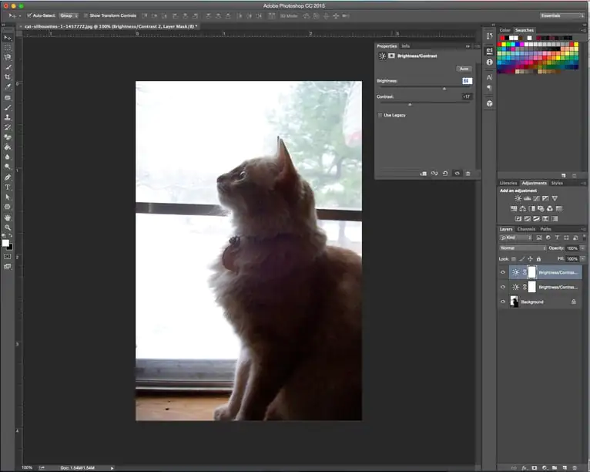Image resolution: width=590 pixels, height=472 pixels.
Task: Toggle layer visibility icon in Properties panel
Action: click(x=458, y=174)
